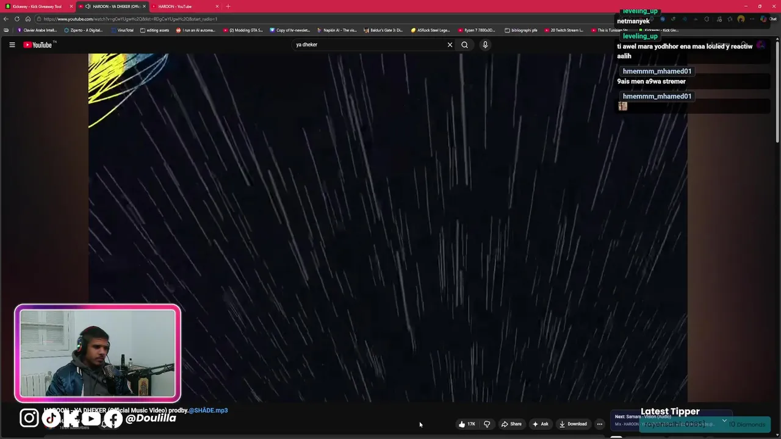Open a new browser tab with plus

tap(228, 6)
